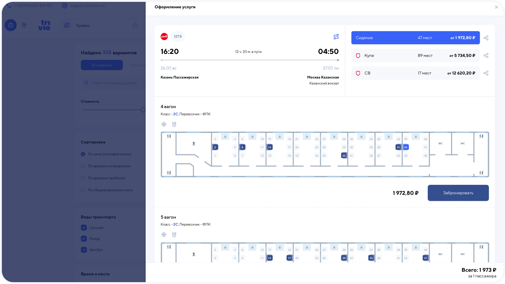Share the Купе fare option
Screen dimensions: 505x284
click(486, 55)
